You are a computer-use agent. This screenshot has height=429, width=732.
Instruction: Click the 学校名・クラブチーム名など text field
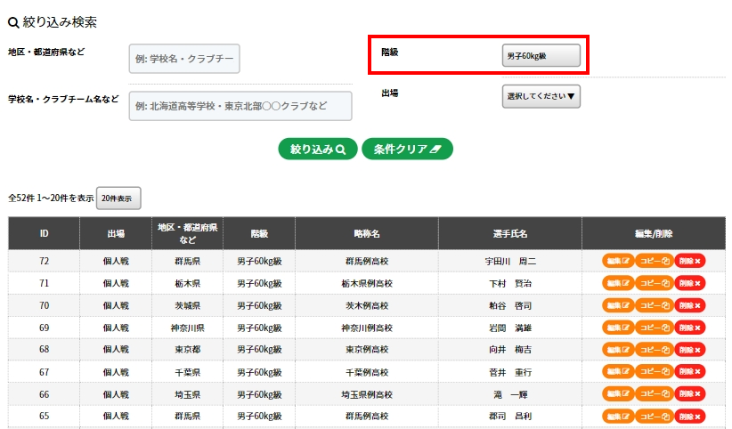tap(240, 106)
